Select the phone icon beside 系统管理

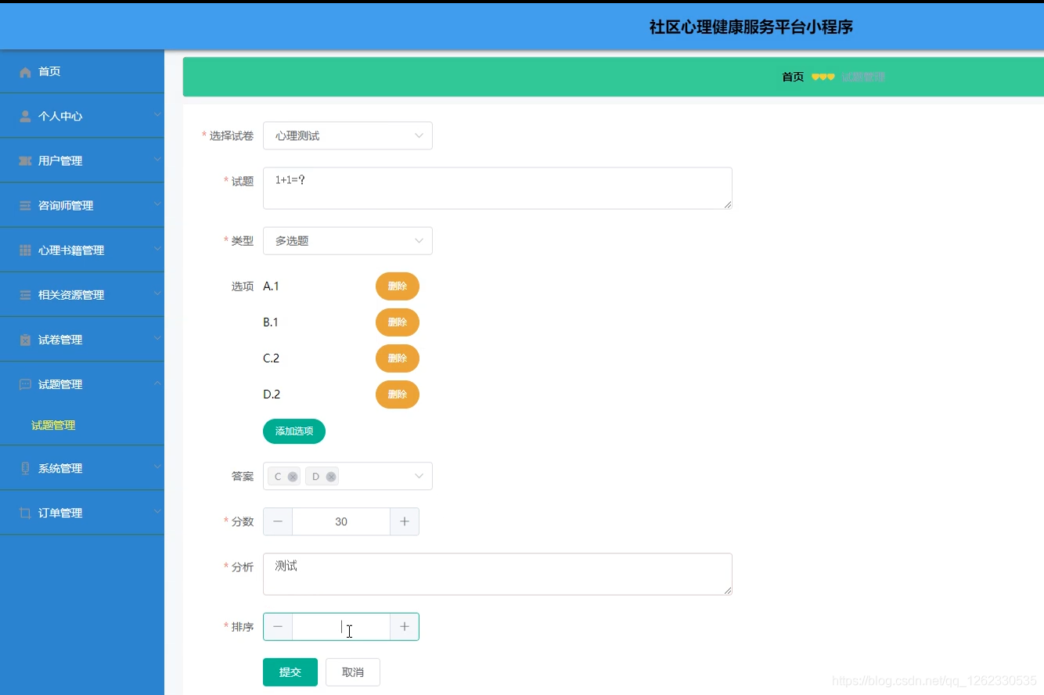click(x=24, y=467)
